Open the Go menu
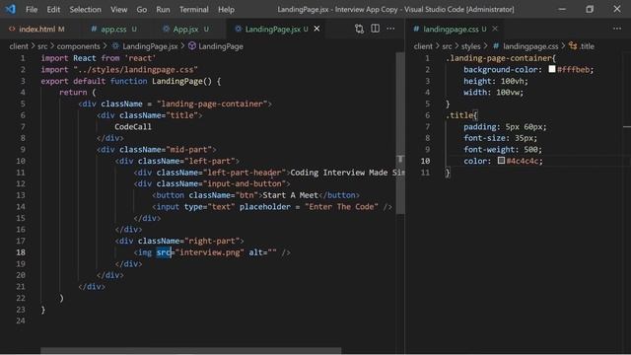This screenshot has height=355, width=631. point(142,9)
